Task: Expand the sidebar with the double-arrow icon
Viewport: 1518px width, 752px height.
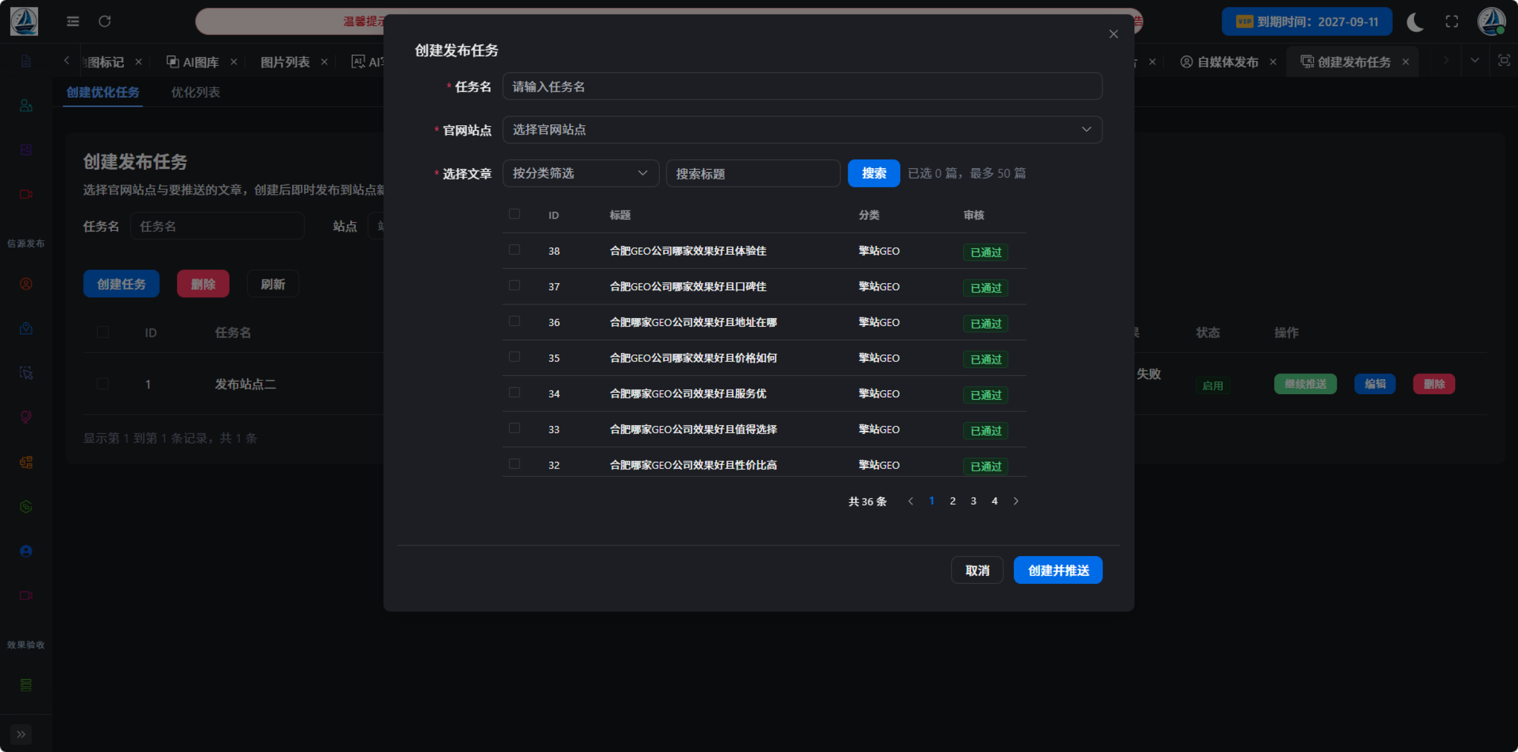Action: point(21,734)
